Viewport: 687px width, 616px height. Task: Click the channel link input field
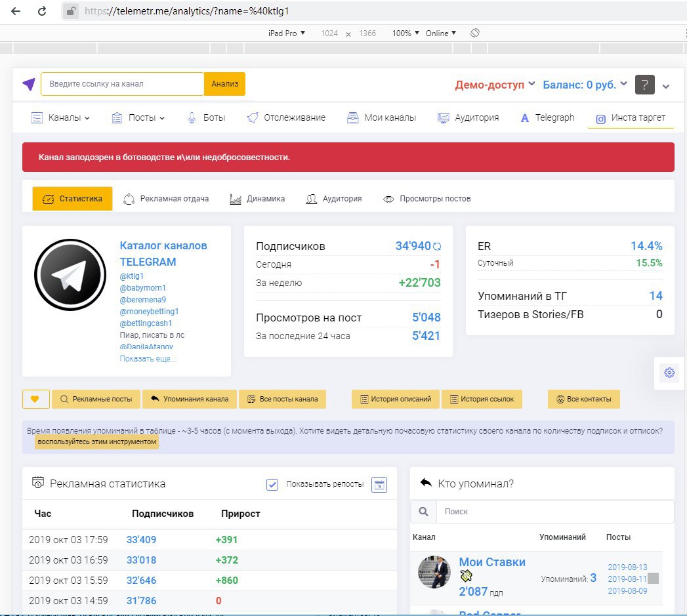[x=123, y=84]
